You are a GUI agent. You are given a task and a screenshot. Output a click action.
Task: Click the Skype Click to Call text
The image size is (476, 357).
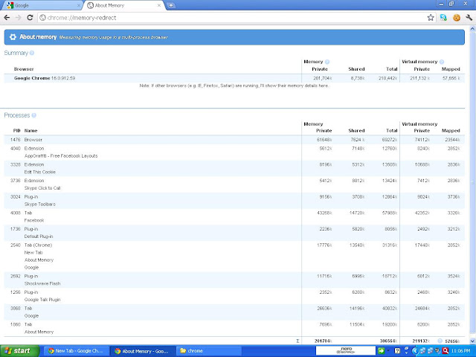pos(42,188)
